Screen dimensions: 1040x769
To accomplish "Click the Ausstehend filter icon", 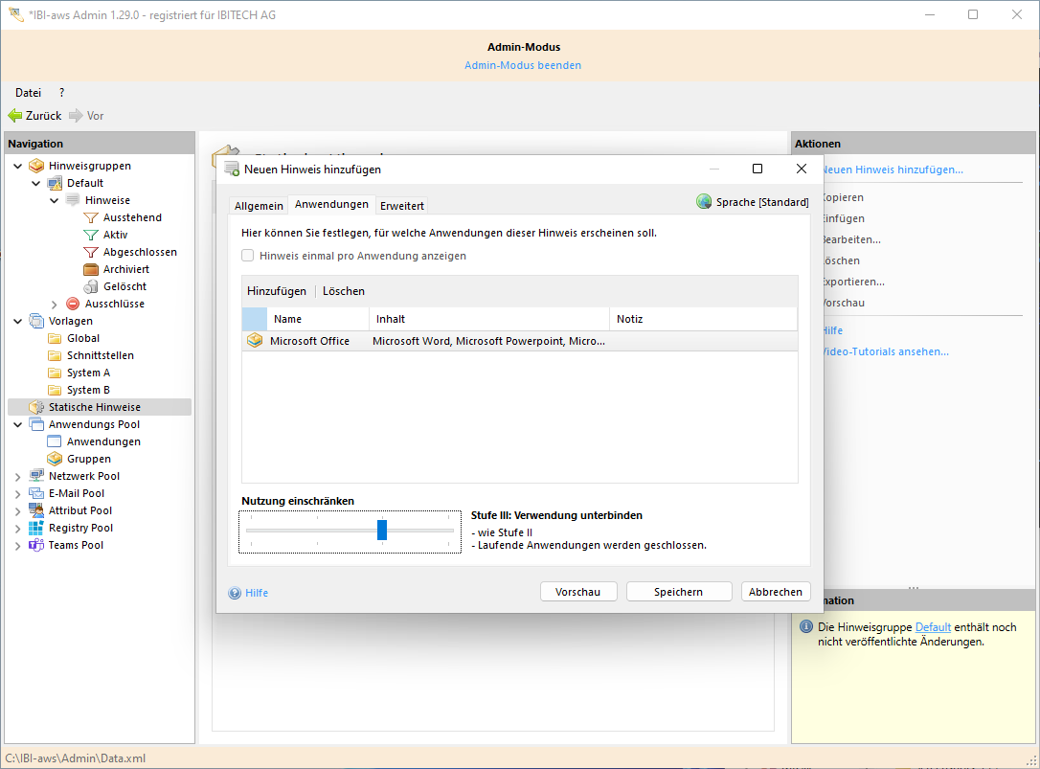I will coord(91,217).
